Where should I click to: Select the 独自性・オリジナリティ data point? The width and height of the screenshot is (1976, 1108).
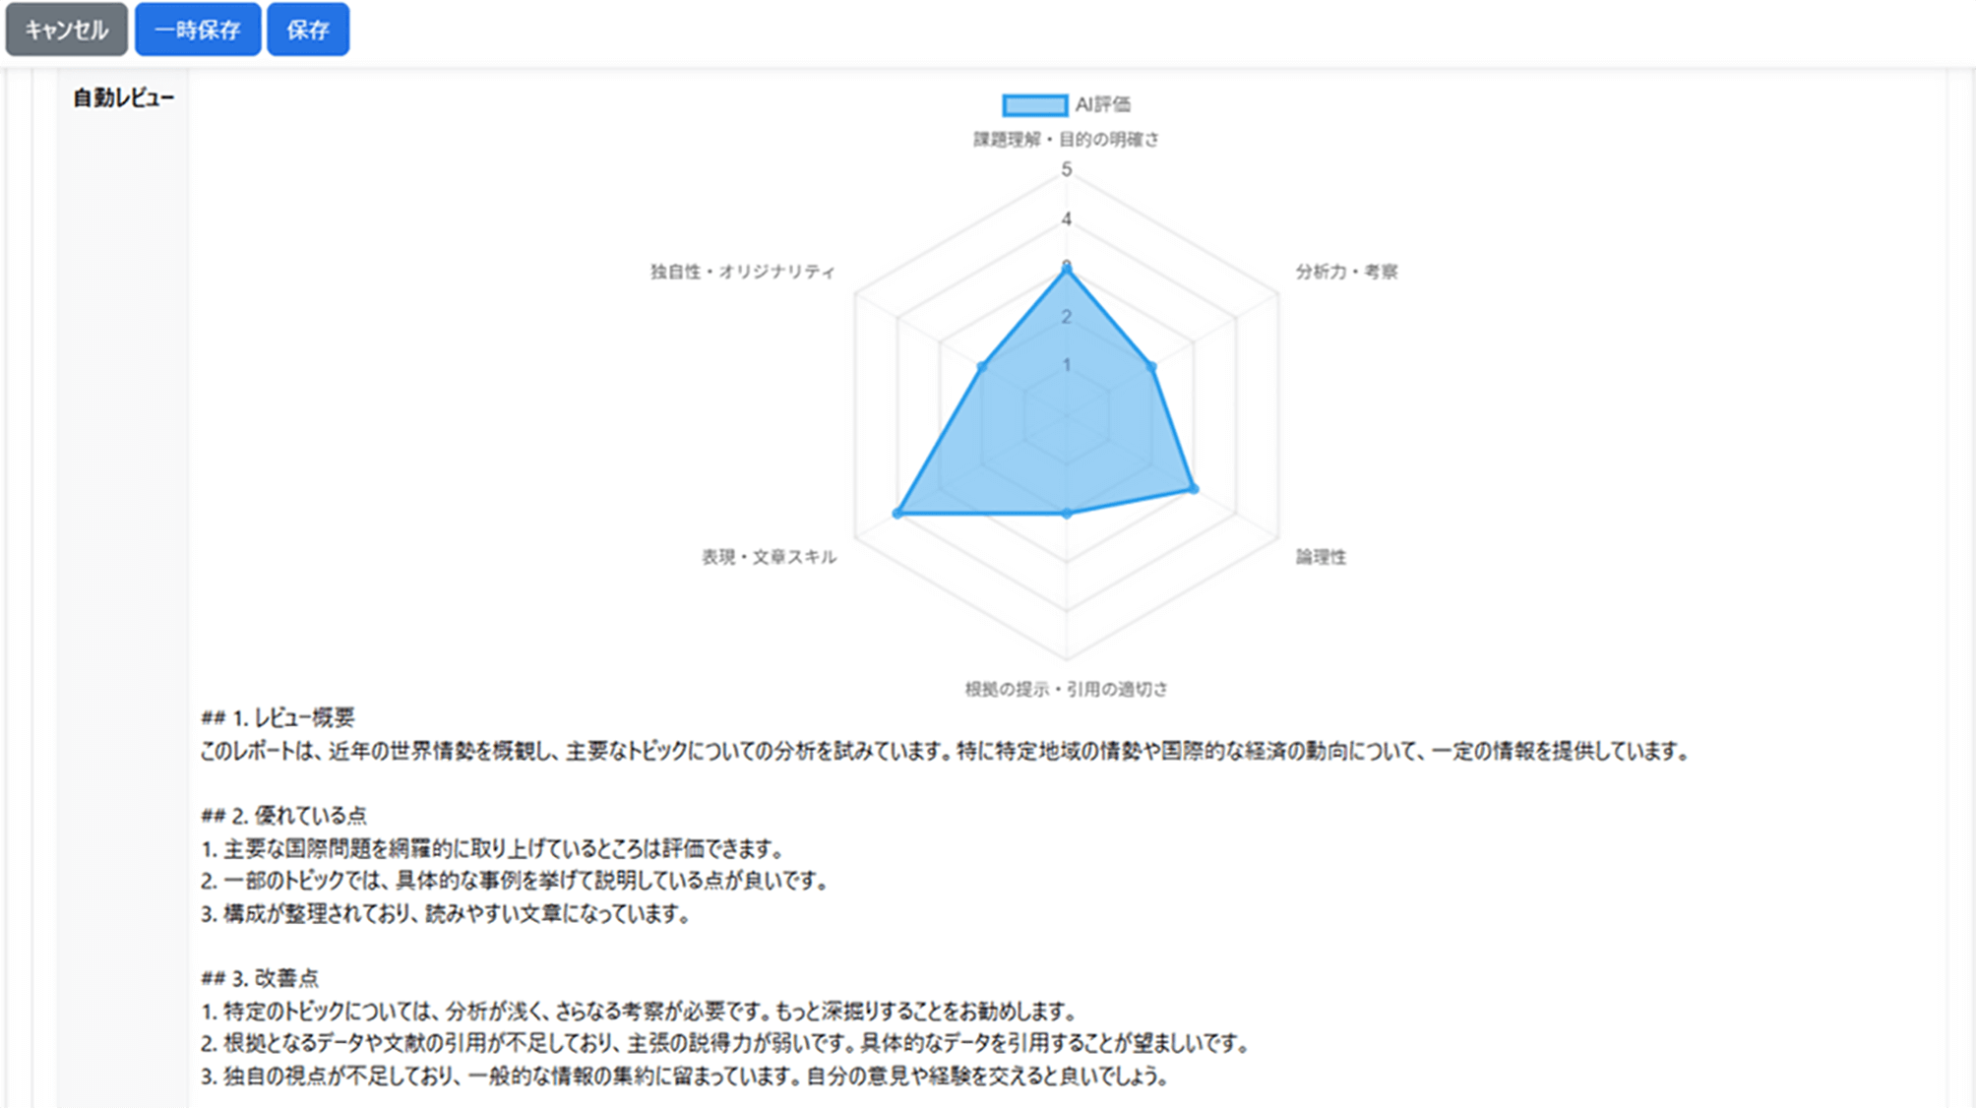(981, 366)
